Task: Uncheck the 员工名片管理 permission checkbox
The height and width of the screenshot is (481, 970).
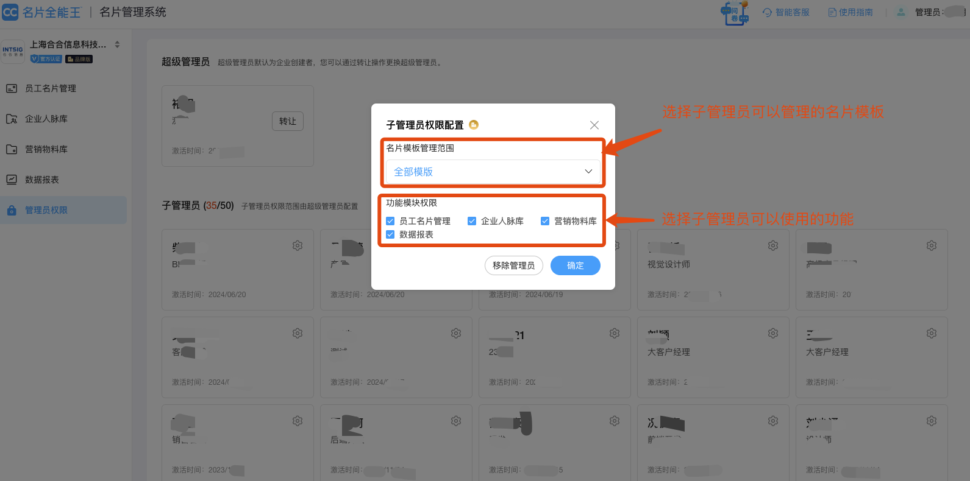Action: click(x=390, y=221)
